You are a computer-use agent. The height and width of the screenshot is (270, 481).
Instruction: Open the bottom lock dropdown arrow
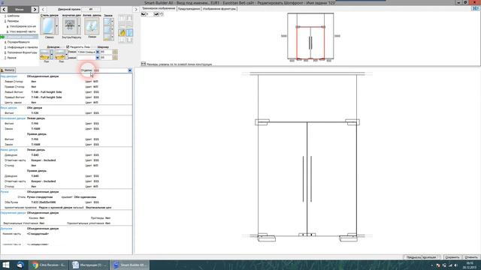click(x=112, y=37)
